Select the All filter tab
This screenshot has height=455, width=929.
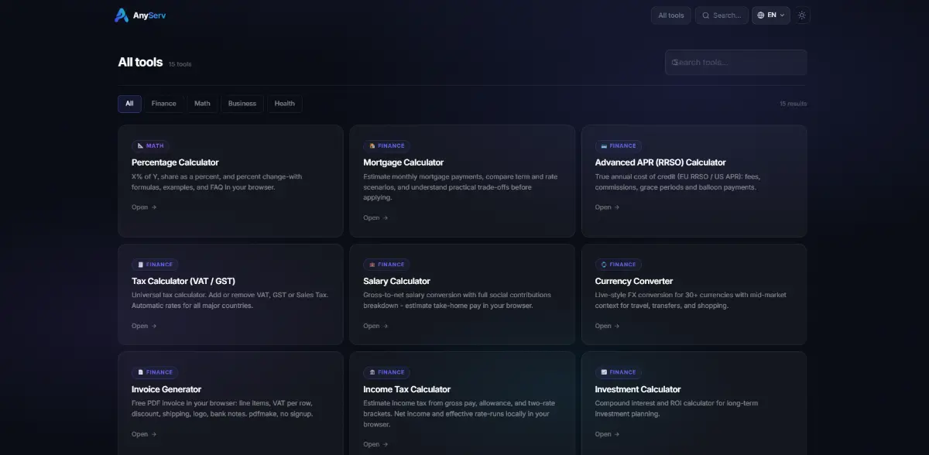pos(129,104)
